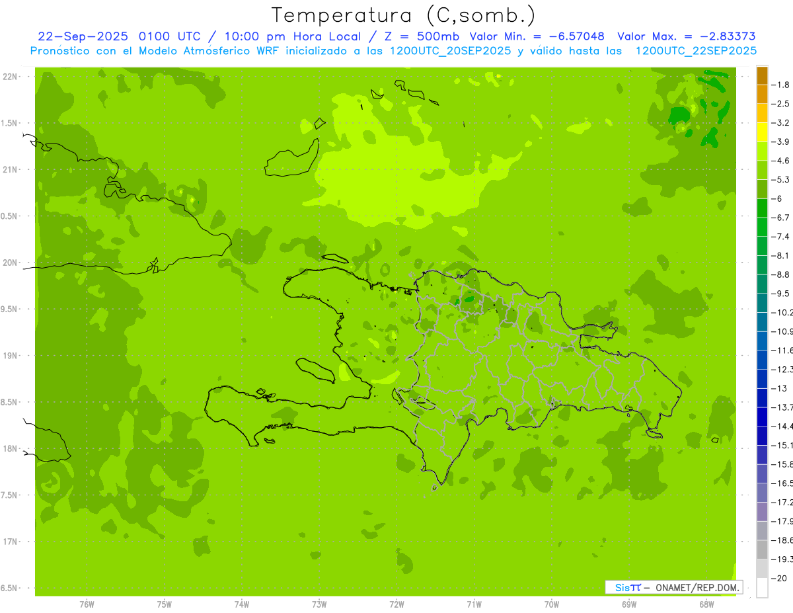
Task: Click the '-6.7' colorbar value
Action: click(x=780, y=218)
